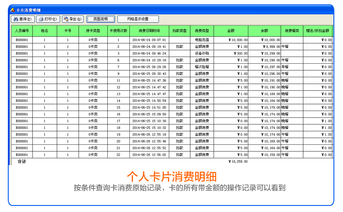Screen dimensions: 343x212
Task: Click the 卡号 column header
Action: click(68, 31)
